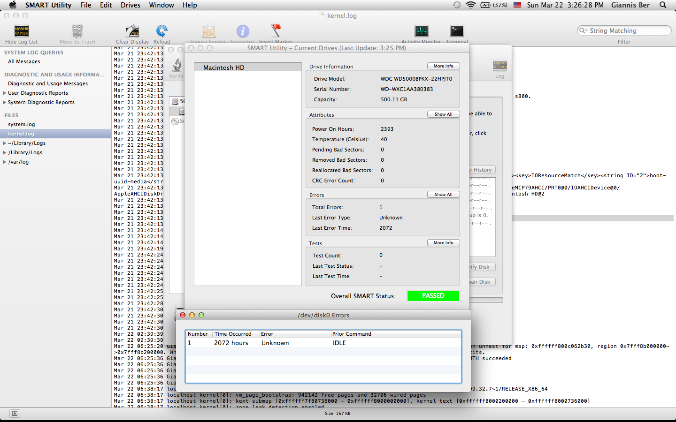The height and width of the screenshot is (422, 676).
Task: Click More Info in Drive Information
Action: (444, 66)
